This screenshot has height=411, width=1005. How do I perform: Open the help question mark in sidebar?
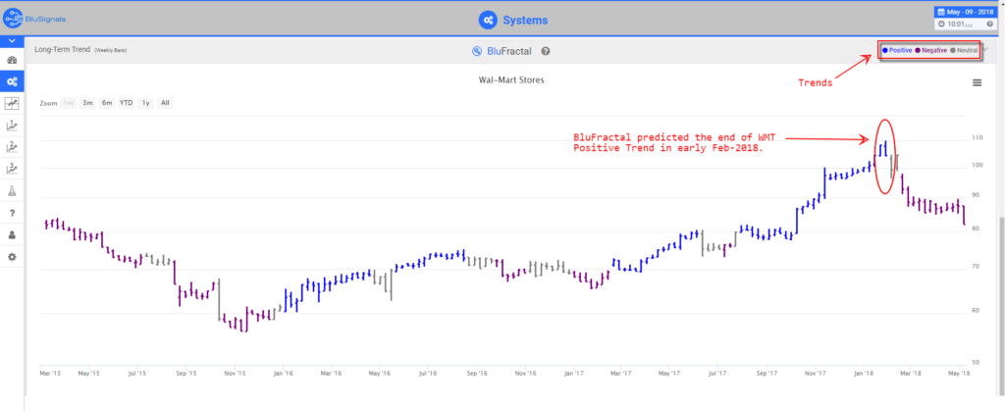(x=12, y=213)
